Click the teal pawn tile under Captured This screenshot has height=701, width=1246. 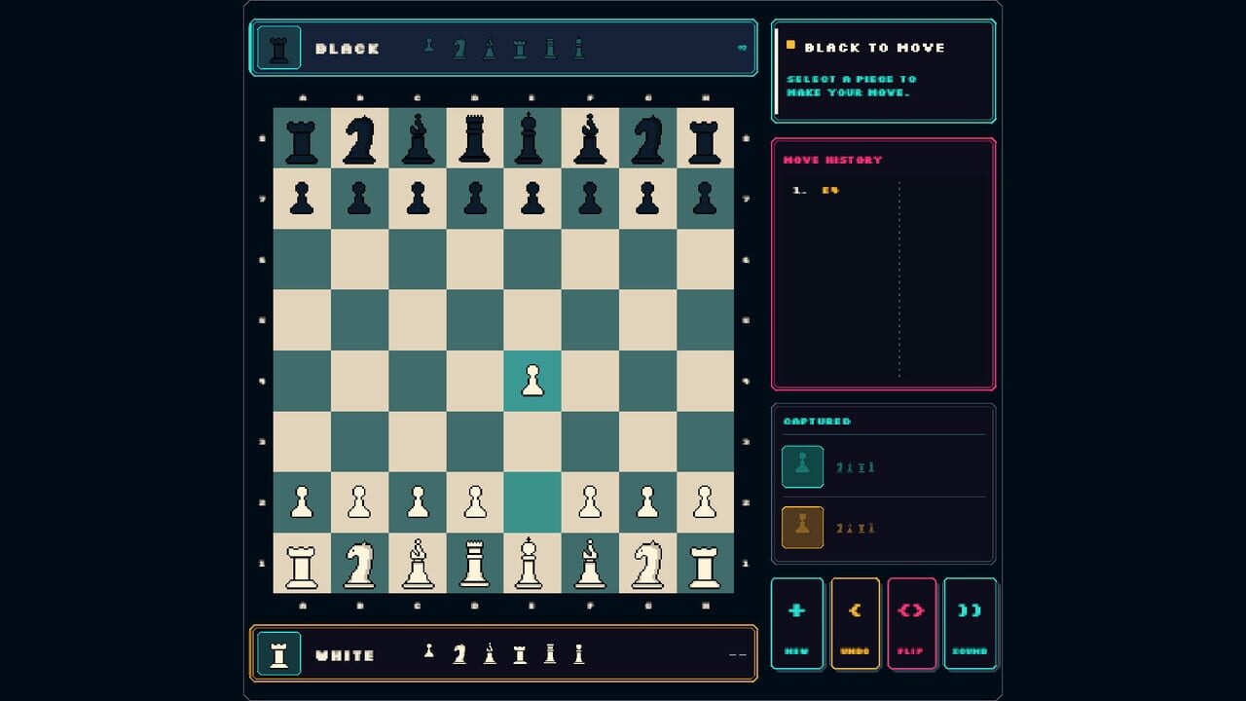tap(802, 466)
